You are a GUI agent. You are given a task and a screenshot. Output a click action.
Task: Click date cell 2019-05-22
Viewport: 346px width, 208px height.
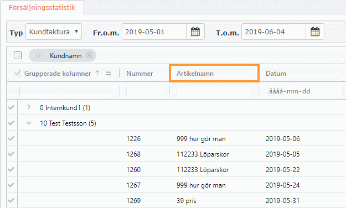[x=283, y=169]
